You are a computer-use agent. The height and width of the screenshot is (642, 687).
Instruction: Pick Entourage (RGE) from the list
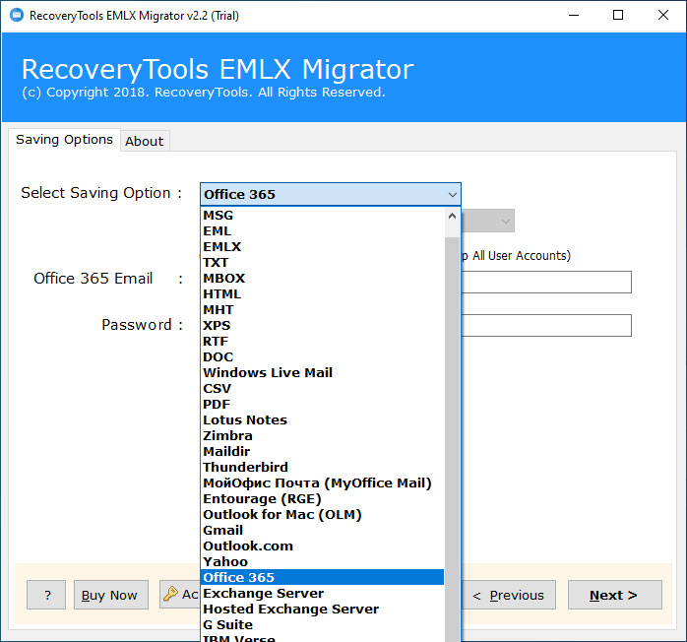pos(322,499)
